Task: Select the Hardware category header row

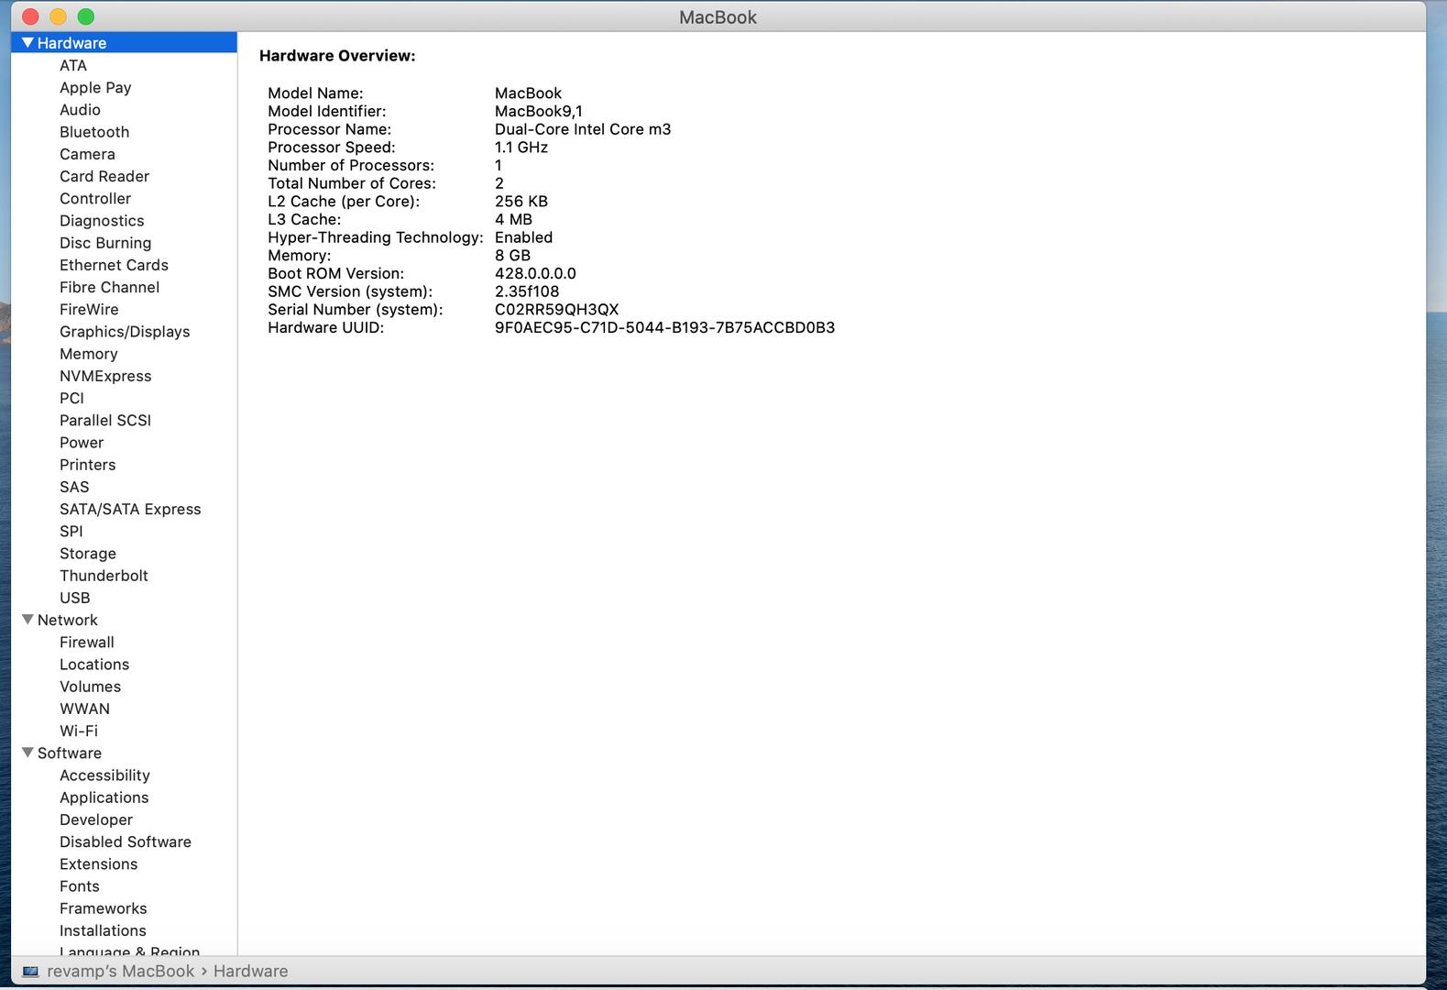Action: click(124, 43)
